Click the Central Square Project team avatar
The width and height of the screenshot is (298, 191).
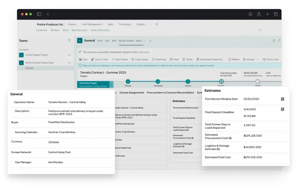pyautogui.click(x=21, y=55)
